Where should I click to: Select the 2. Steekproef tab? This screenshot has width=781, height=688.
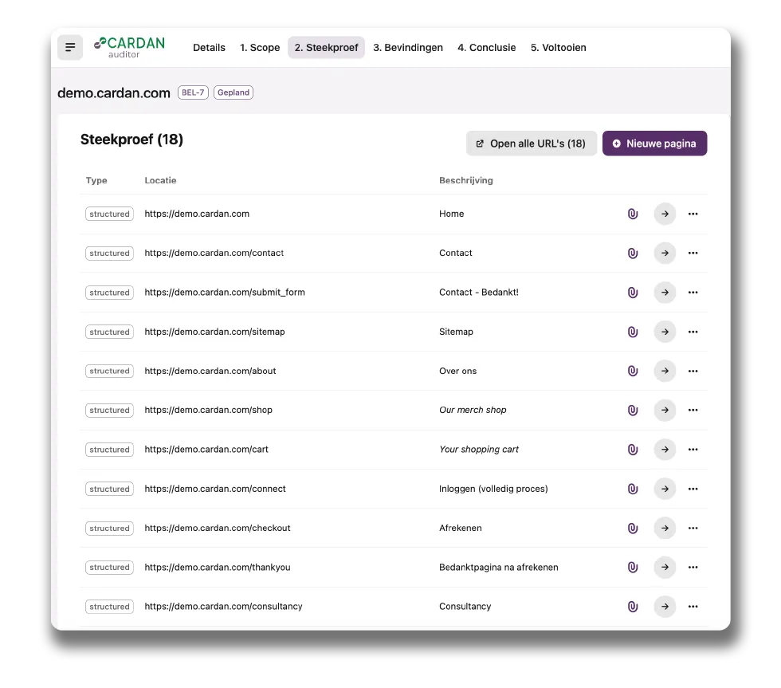pyautogui.click(x=326, y=47)
